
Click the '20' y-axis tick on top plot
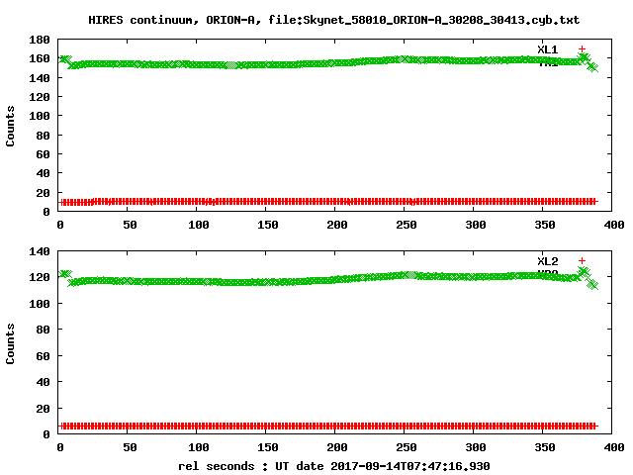[43, 193]
